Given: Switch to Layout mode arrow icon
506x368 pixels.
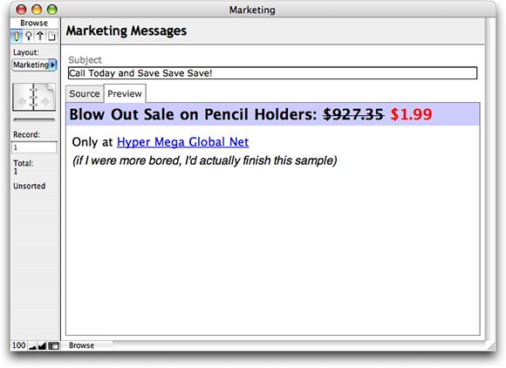Looking at the screenshot, I should pyautogui.click(x=40, y=36).
